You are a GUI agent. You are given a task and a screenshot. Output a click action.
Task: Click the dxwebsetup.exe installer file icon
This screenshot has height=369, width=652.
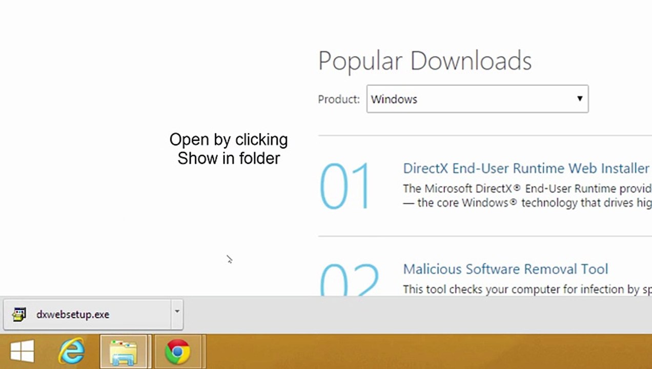pyautogui.click(x=19, y=314)
